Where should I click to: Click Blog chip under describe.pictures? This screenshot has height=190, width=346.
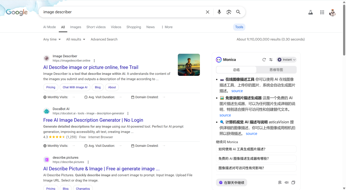[x=66, y=188]
